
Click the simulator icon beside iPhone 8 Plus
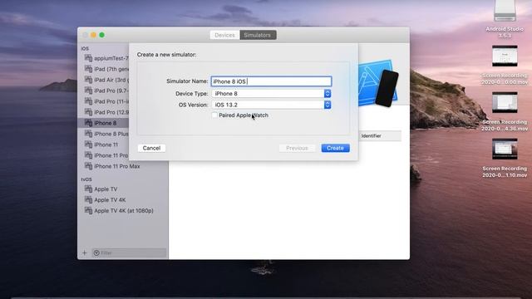coord(88,134)
